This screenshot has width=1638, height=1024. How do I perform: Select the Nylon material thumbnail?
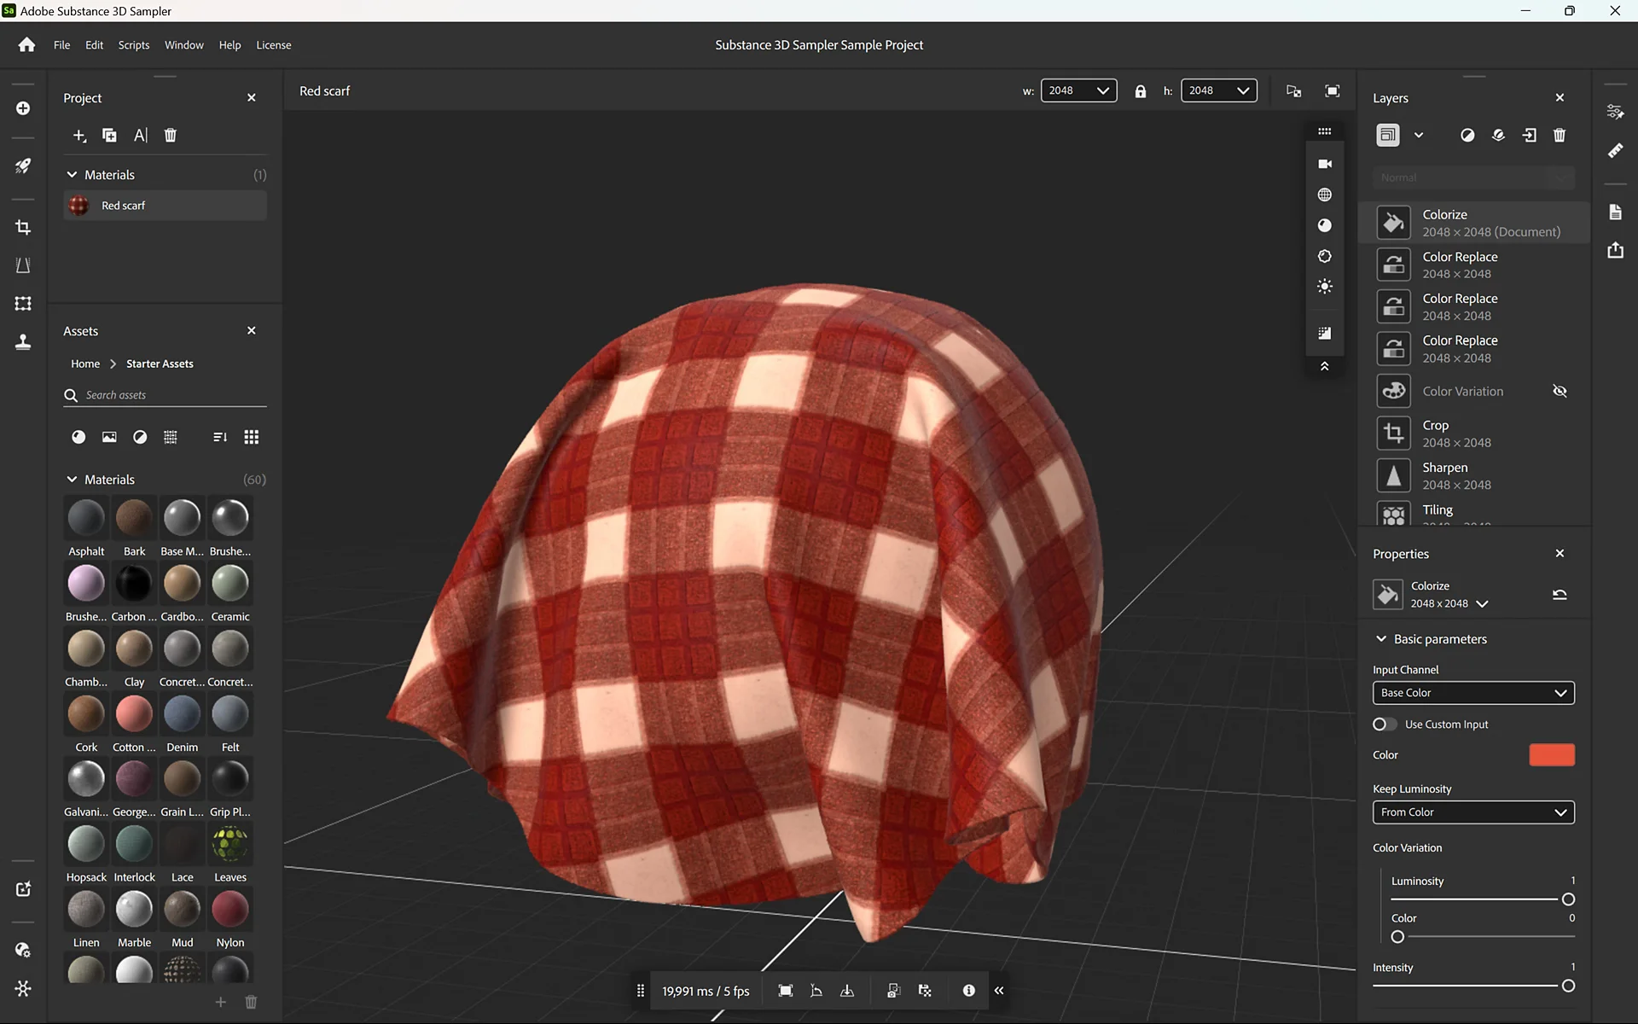pos(229,910)
